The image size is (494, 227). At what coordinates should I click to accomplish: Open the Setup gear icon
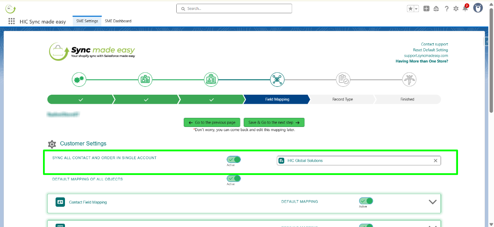click(x=456, y=9)
